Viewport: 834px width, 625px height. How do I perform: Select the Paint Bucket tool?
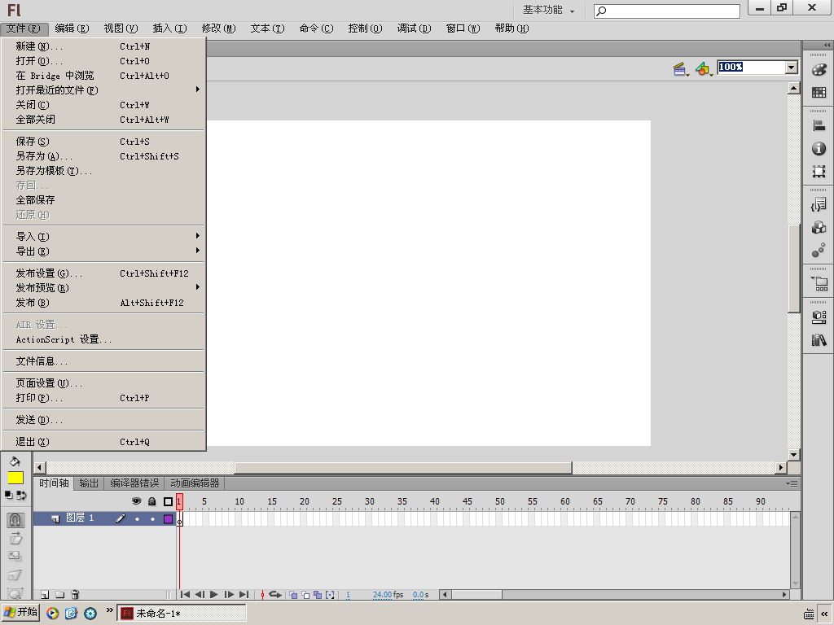(x=15, y=461)
